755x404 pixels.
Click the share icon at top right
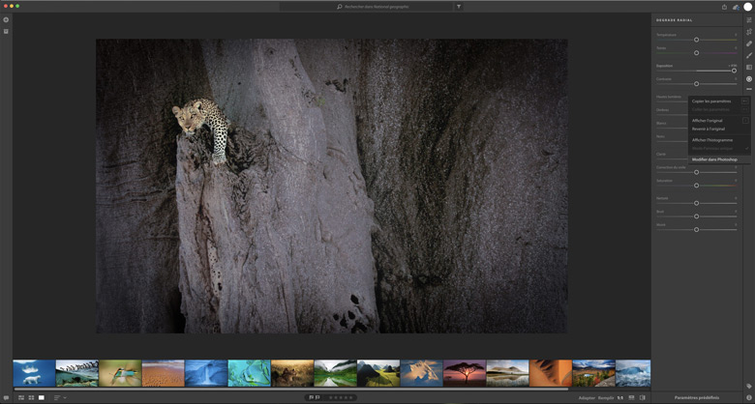(724, 7)
